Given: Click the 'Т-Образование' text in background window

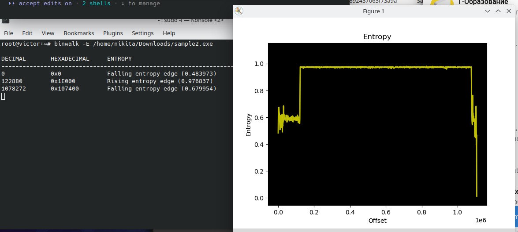Looking at the screenshot, I should (x=483, y=2).
